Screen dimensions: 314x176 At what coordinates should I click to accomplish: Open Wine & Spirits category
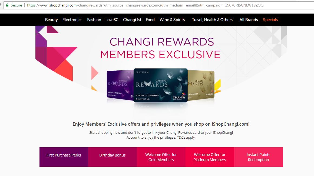coord(172,20)
